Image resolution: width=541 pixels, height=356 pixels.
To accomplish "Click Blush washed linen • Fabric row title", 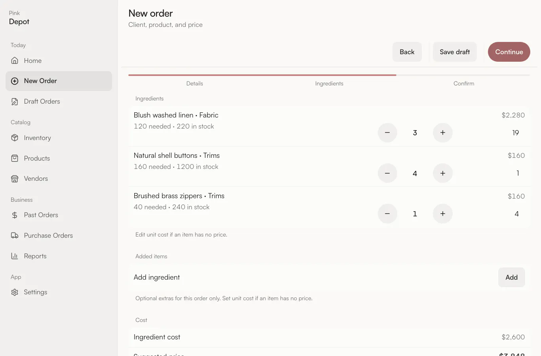I will click(x=176, y=115).
